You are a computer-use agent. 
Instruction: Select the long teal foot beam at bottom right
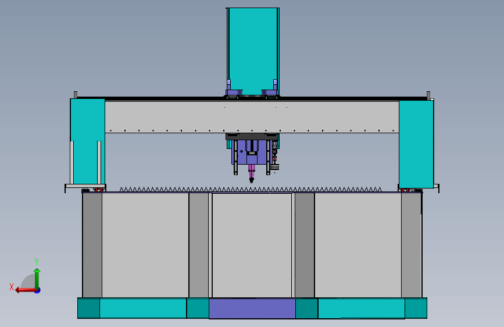[x=361, y=308]
